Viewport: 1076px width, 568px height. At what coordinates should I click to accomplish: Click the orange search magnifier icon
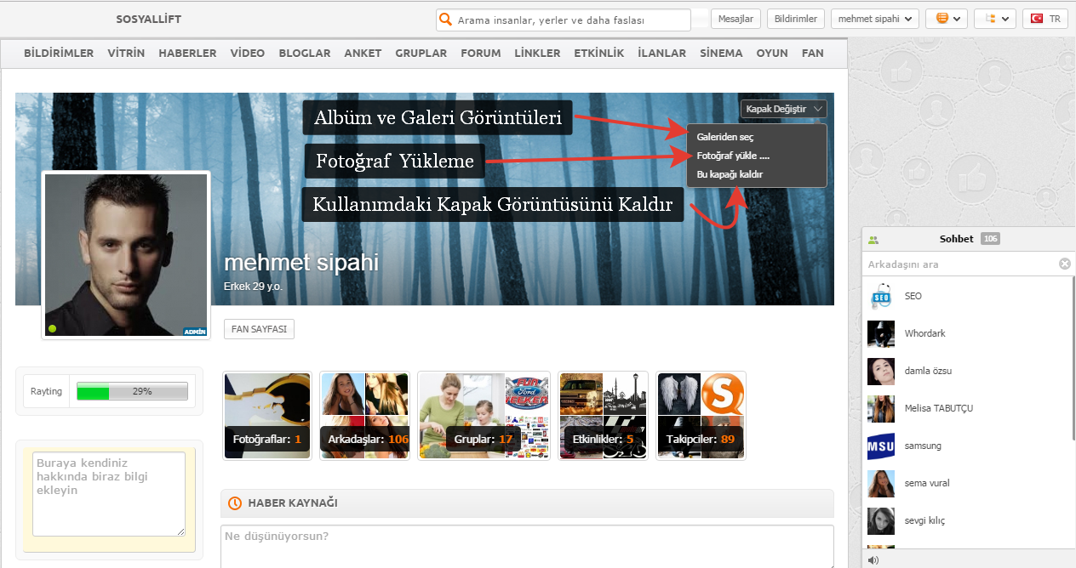pyautogui.click(x=444, y=20)
